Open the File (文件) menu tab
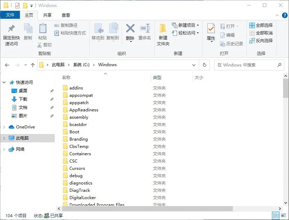The image size is (289, 220). [10, 15]
